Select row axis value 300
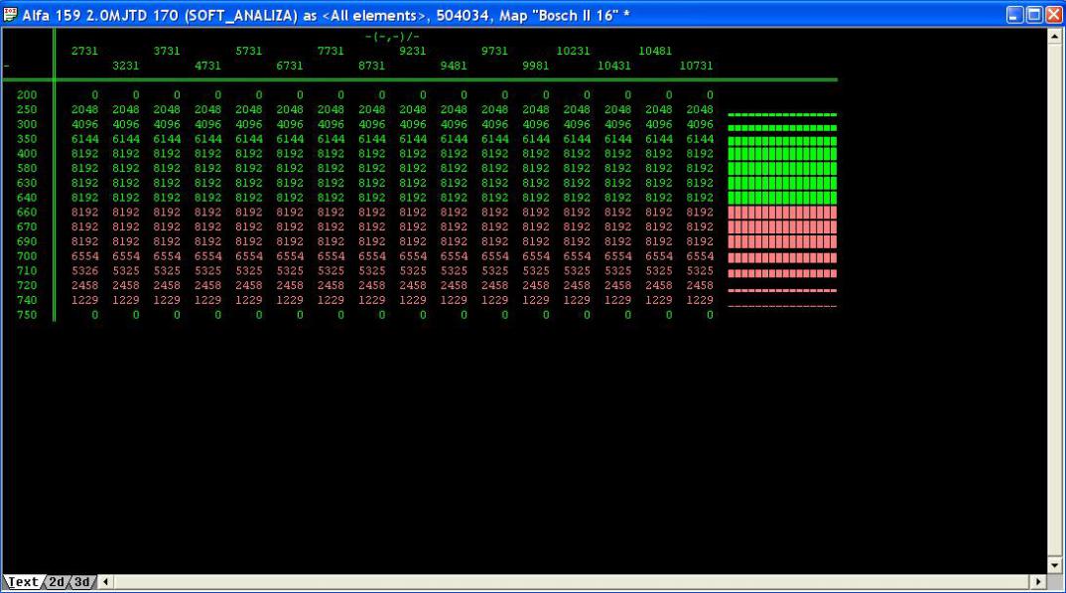The width and height of the screenshot is (1066, 593). pyautogui.click(x=27, y=124)
